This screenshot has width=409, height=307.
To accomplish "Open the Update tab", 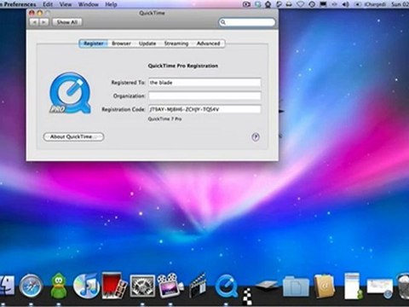I will click(147, 43).
